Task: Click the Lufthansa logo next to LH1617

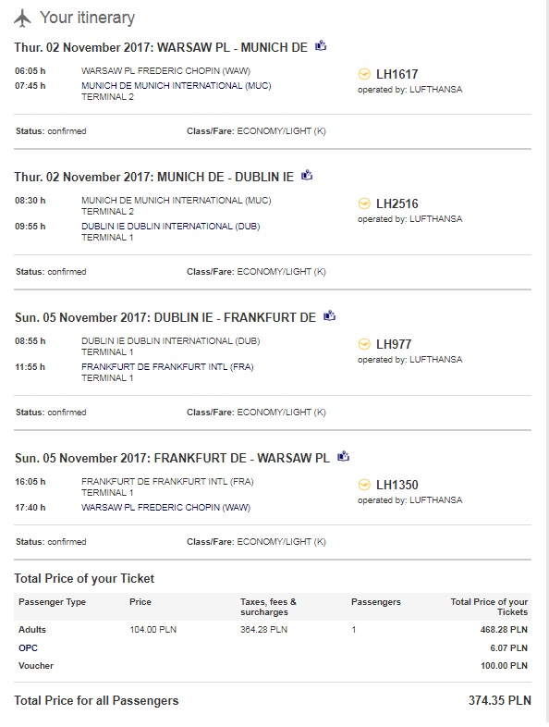Action: click(364, 74)
